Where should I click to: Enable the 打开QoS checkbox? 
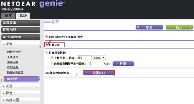click(47, 44)
